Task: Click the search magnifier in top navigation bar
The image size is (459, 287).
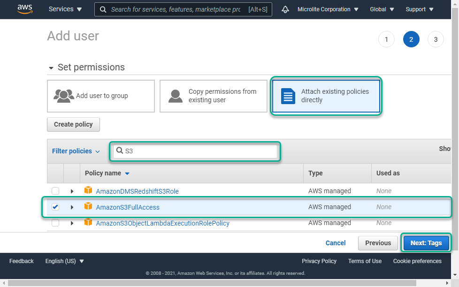Action: (103, 9)
